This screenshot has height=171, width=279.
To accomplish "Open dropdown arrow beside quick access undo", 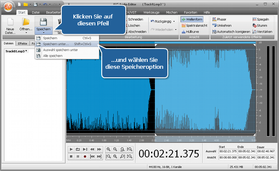I will pos(50,4).
